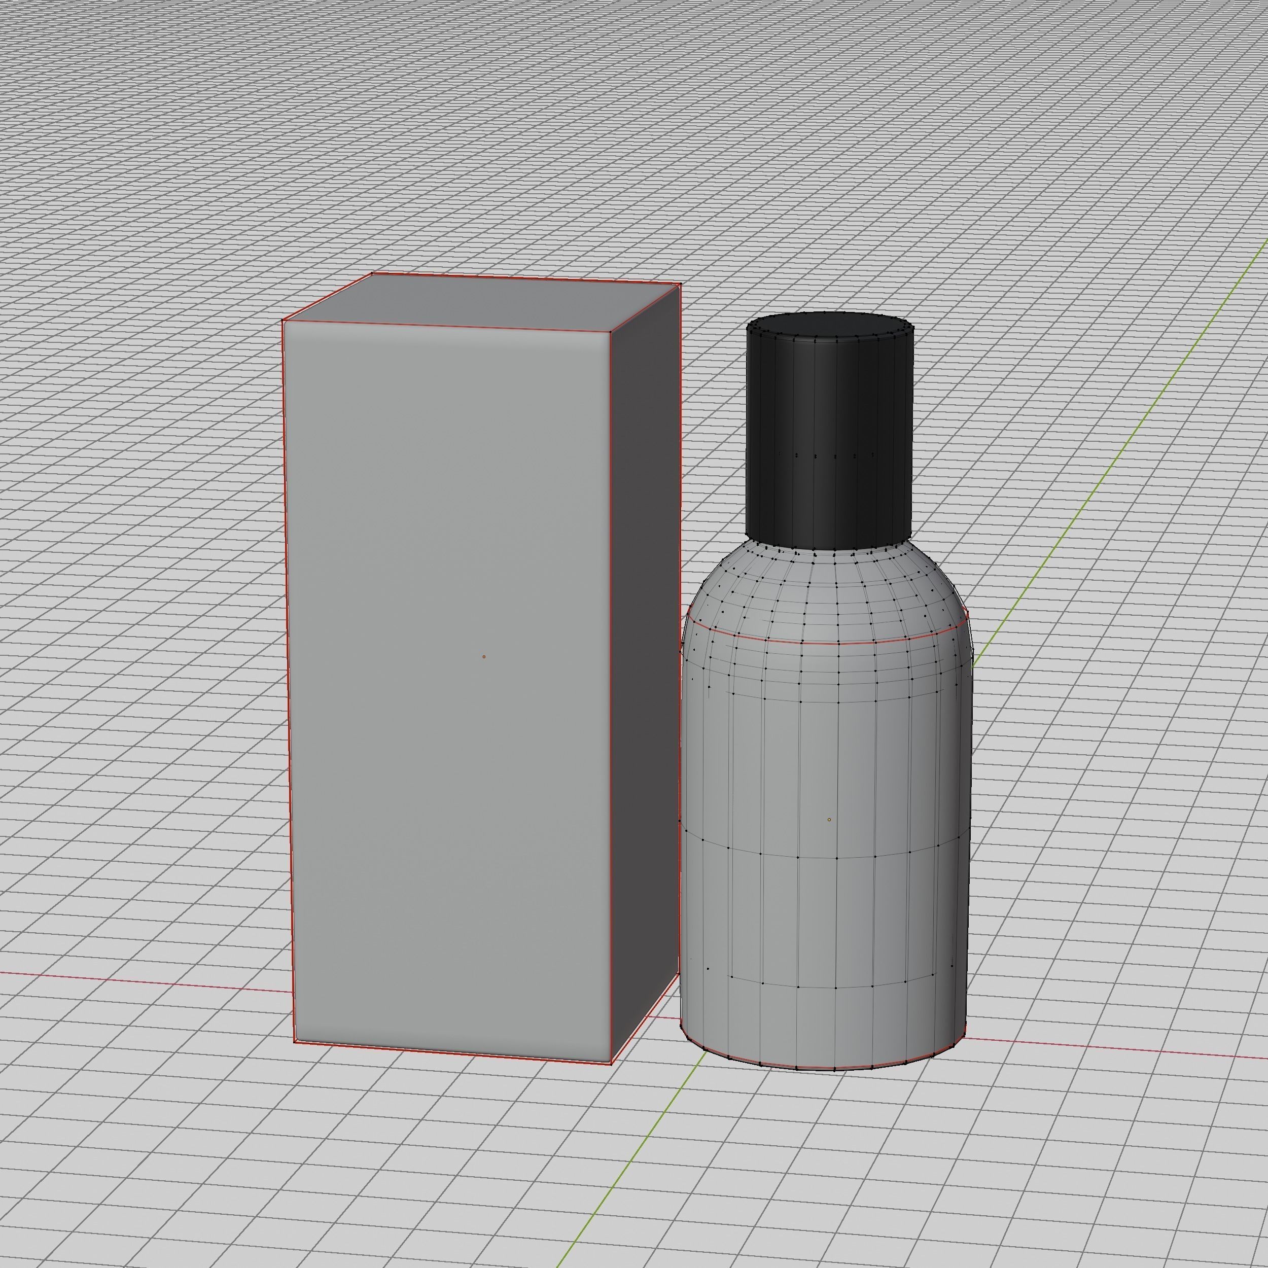Select the top face of the box
The image size is (1268, 1268).
[x=482, y=302]
